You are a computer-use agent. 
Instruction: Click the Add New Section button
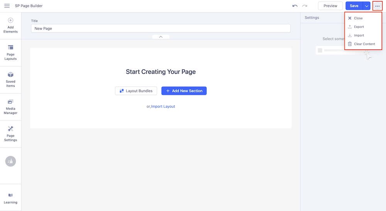[x=184, y=91]
